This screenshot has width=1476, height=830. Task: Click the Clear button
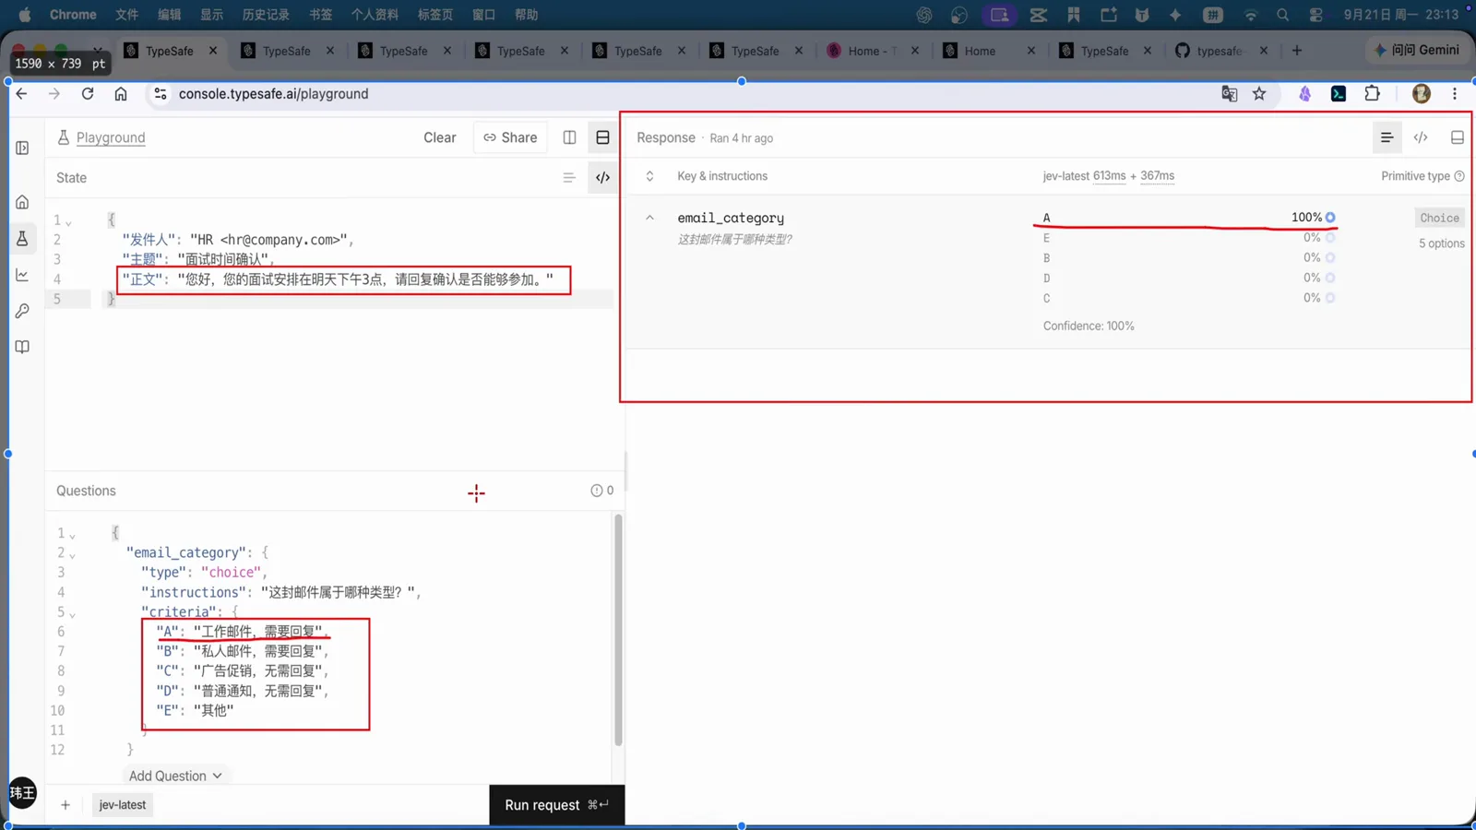pos(439,137)
